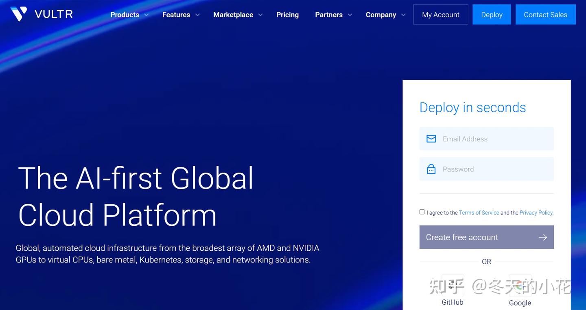
Task: Click the 'Global, automated cloud infrastructure' description text
Action: pos(168,254)
